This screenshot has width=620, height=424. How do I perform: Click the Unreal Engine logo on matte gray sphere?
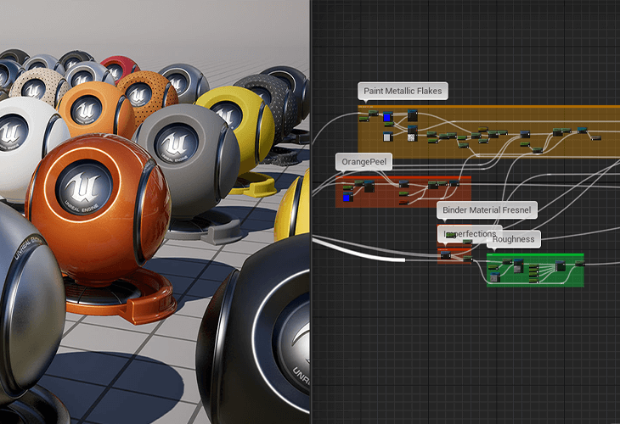pyautogui.click(x=177, y=143)
